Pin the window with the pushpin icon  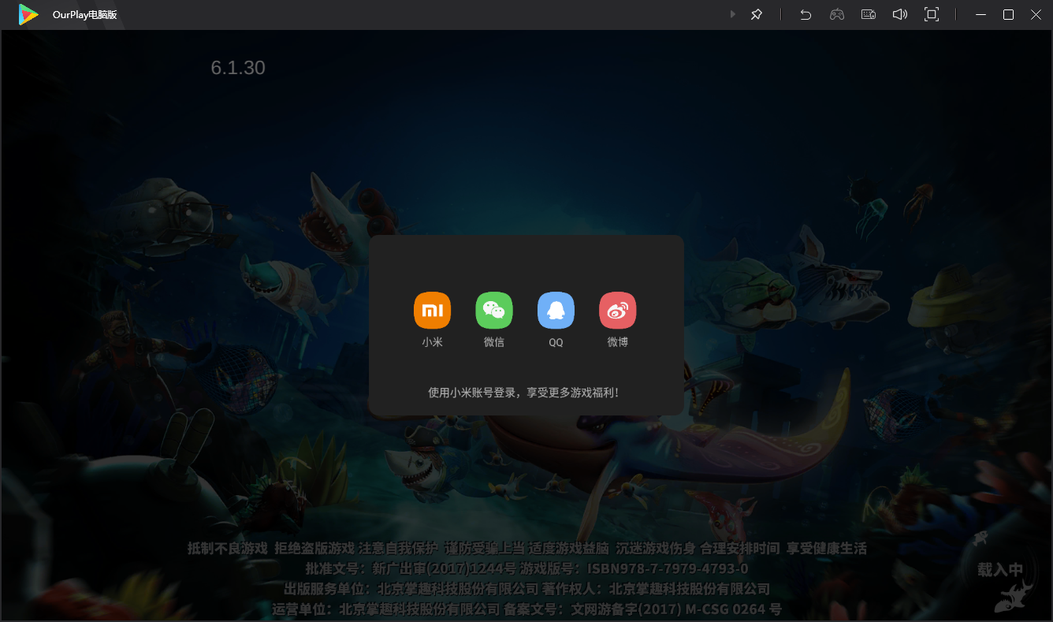pos(757,14)
